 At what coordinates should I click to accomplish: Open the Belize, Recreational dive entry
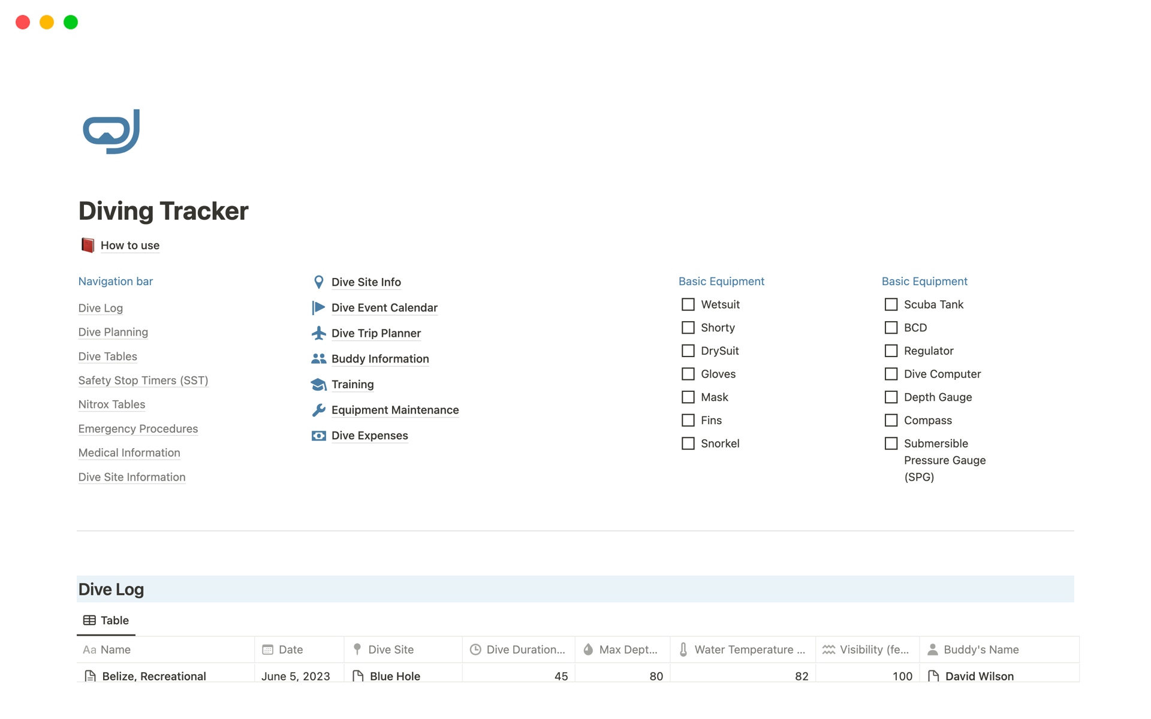154,676
